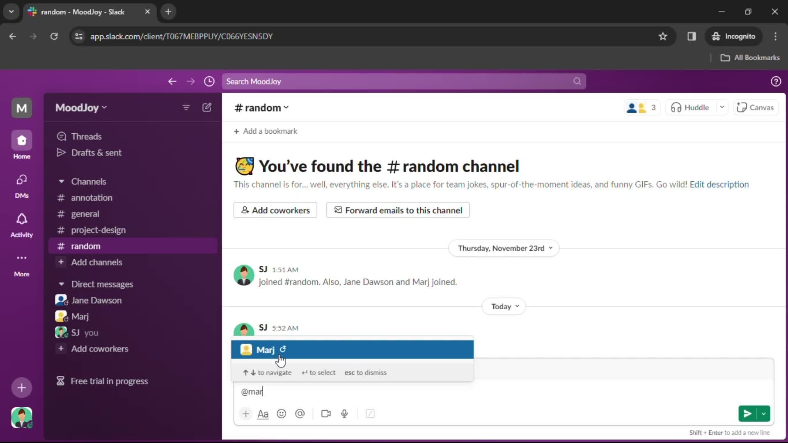Open tab search dropdown arrow
The width and height of the screenshot is (788, 443).
click(11, 12)
